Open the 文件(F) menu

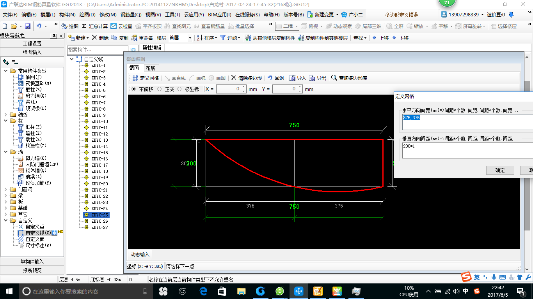pyautogui.click(x=10, y=15)
